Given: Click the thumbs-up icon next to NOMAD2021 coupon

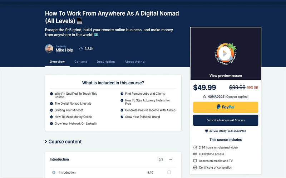Looking at the screenshot, I should click(204, 96).
